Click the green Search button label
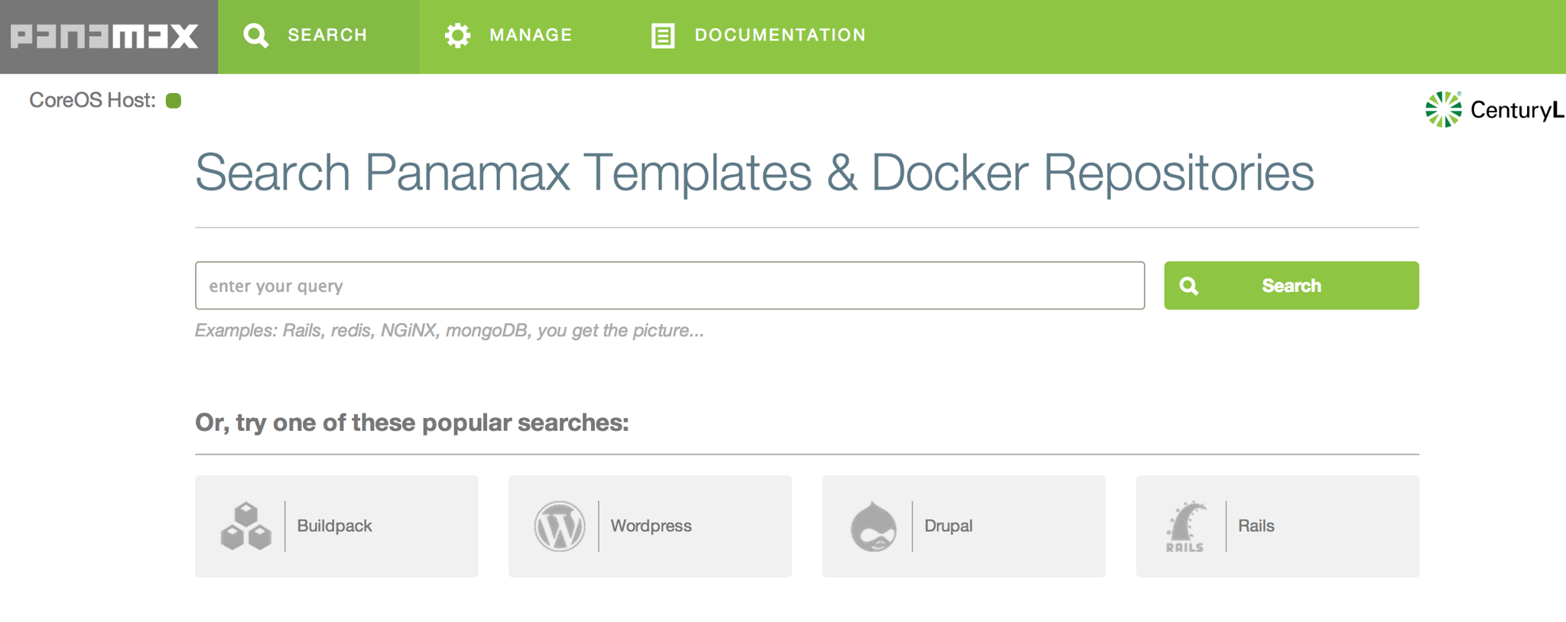This screenshot has width=1566, height=622. click(1291, 286)
